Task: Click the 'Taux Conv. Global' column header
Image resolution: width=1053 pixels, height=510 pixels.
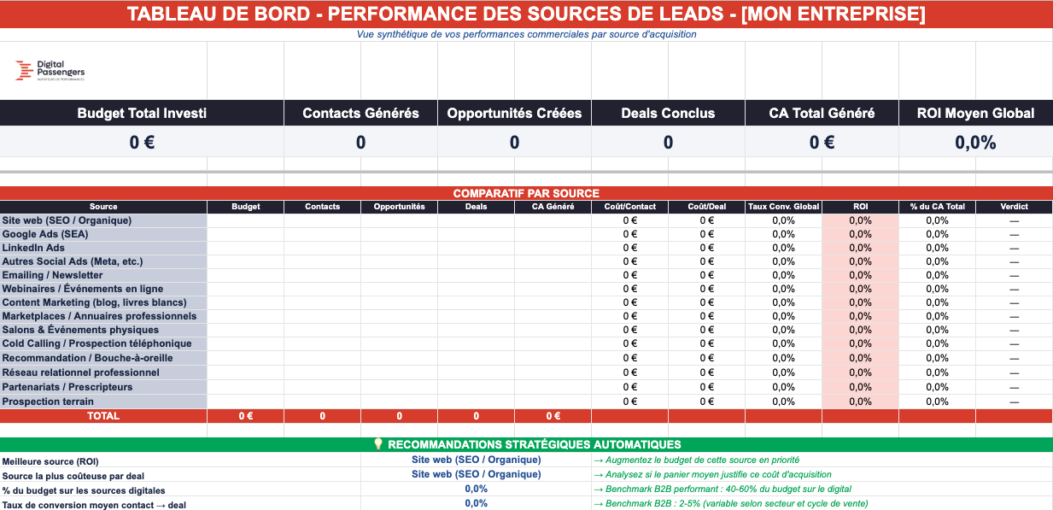Action: (782, 206)
